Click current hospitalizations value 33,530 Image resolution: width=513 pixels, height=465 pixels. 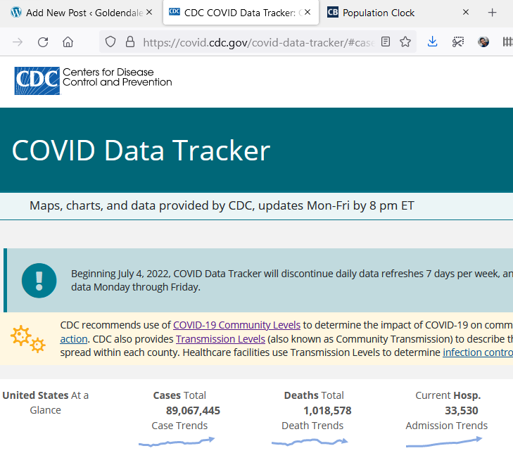point(462,411)
